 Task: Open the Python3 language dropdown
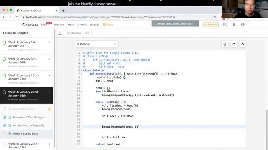[x=96, y=44]
